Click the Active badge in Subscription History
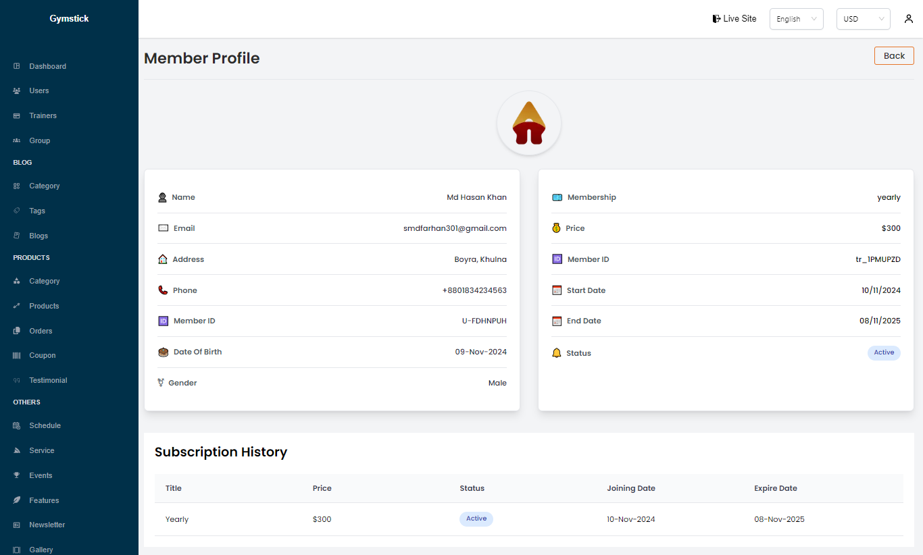Image resolution: width=923 pixels, height=555 pixels. [476, 519]
